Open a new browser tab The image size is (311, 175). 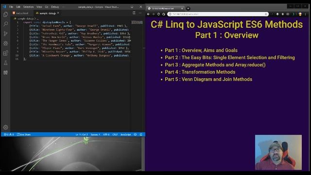[188, 9]
